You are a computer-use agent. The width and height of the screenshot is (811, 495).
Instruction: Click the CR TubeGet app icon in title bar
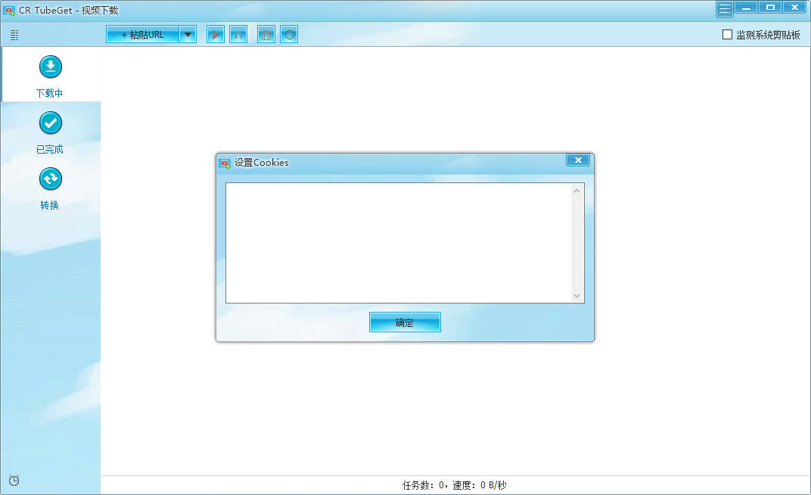pos(9,10)
